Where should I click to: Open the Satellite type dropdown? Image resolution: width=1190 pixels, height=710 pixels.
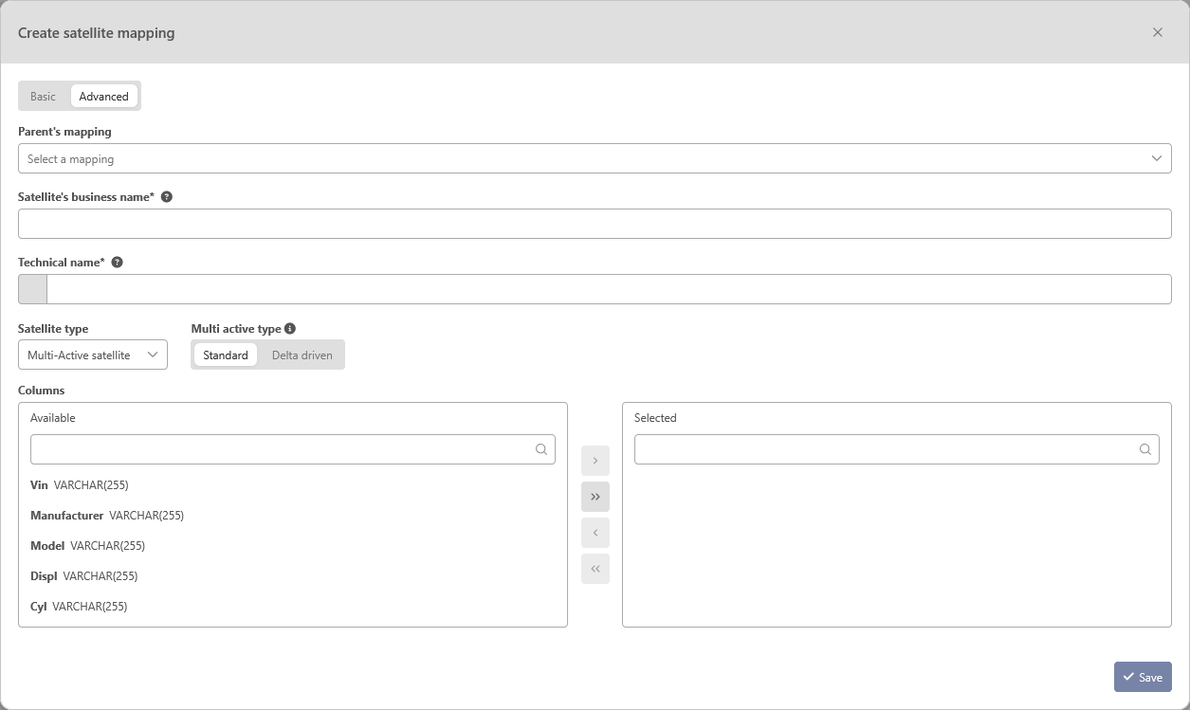pos(93,355)
